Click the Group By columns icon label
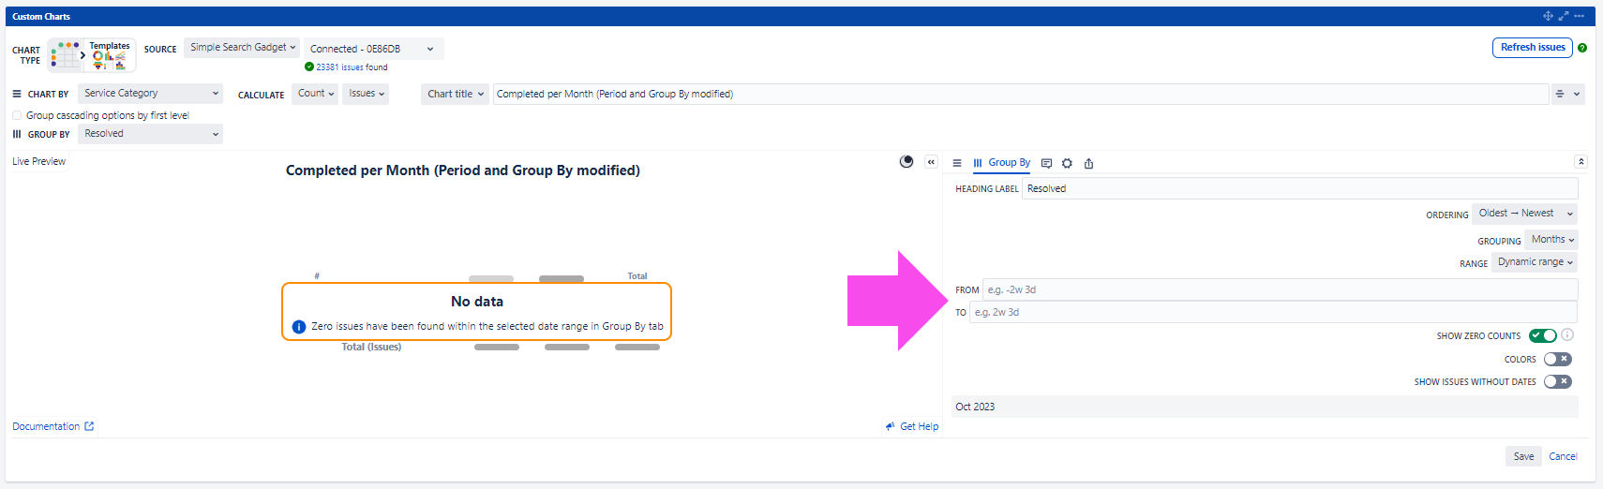1603x489 pixels. 17,134
